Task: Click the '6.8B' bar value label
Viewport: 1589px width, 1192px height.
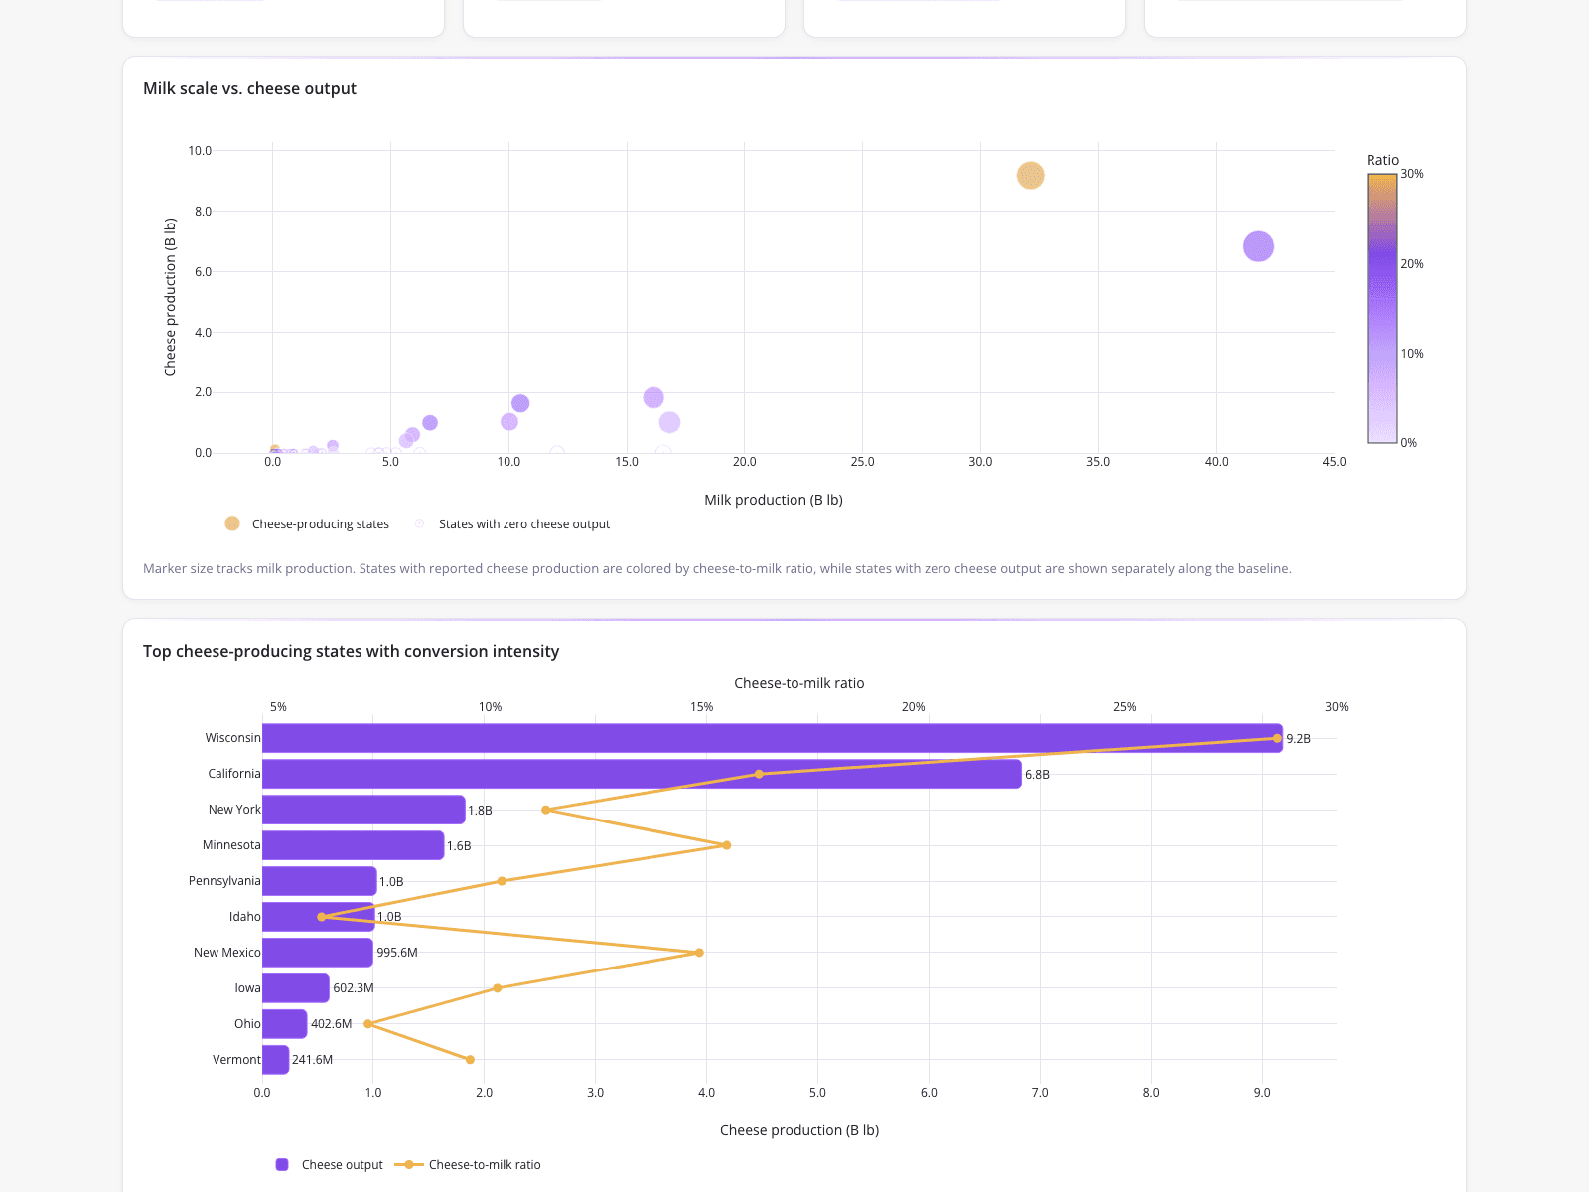Action: pyautogui.click(x=1037, y=775)
